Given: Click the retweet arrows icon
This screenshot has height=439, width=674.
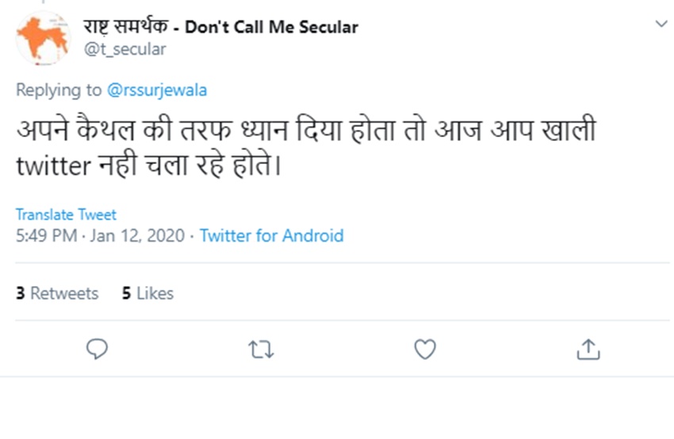Looking at the screenshot, I should [x=261, y=349].
